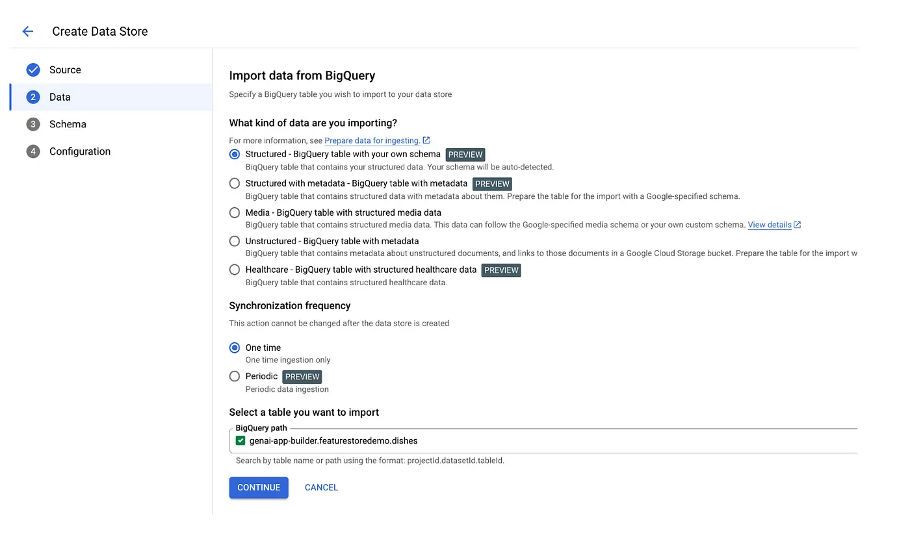Viewport: 910px width, 534px height.
Task: Click the back arrow icon
Action: click(x=27, y=31)
